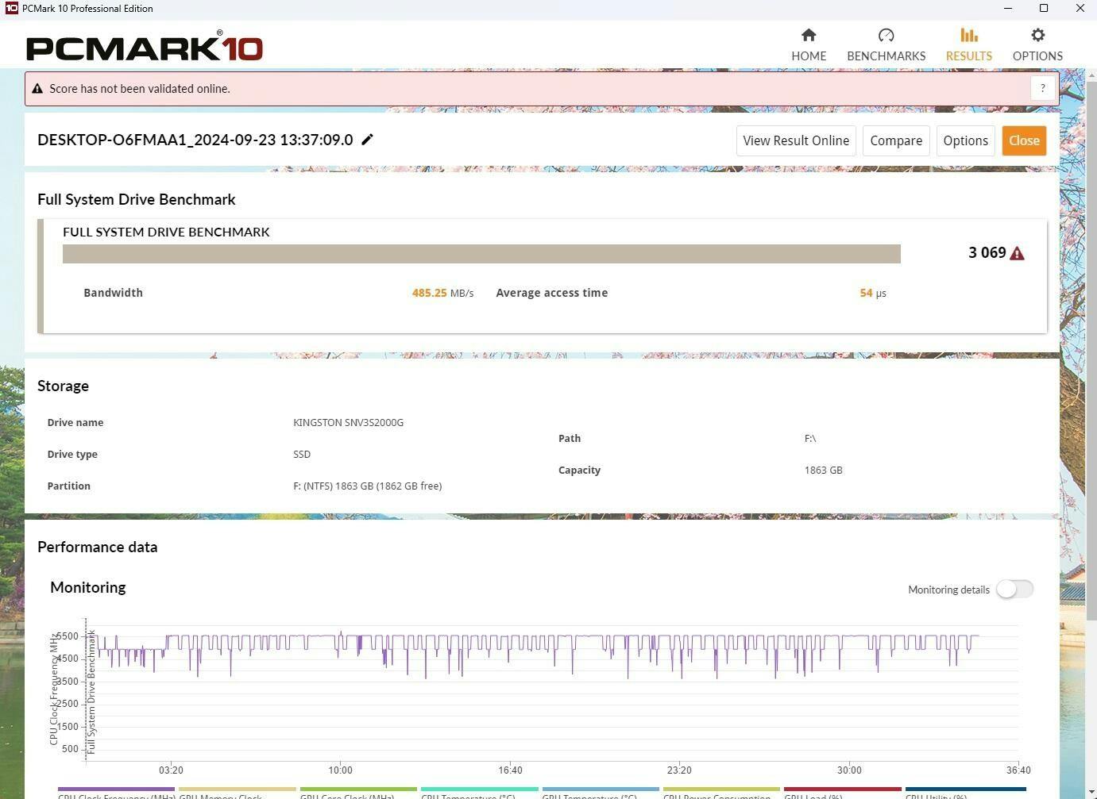Click the drive name KINGSTON SNV3S2000G

pos(348,422)
